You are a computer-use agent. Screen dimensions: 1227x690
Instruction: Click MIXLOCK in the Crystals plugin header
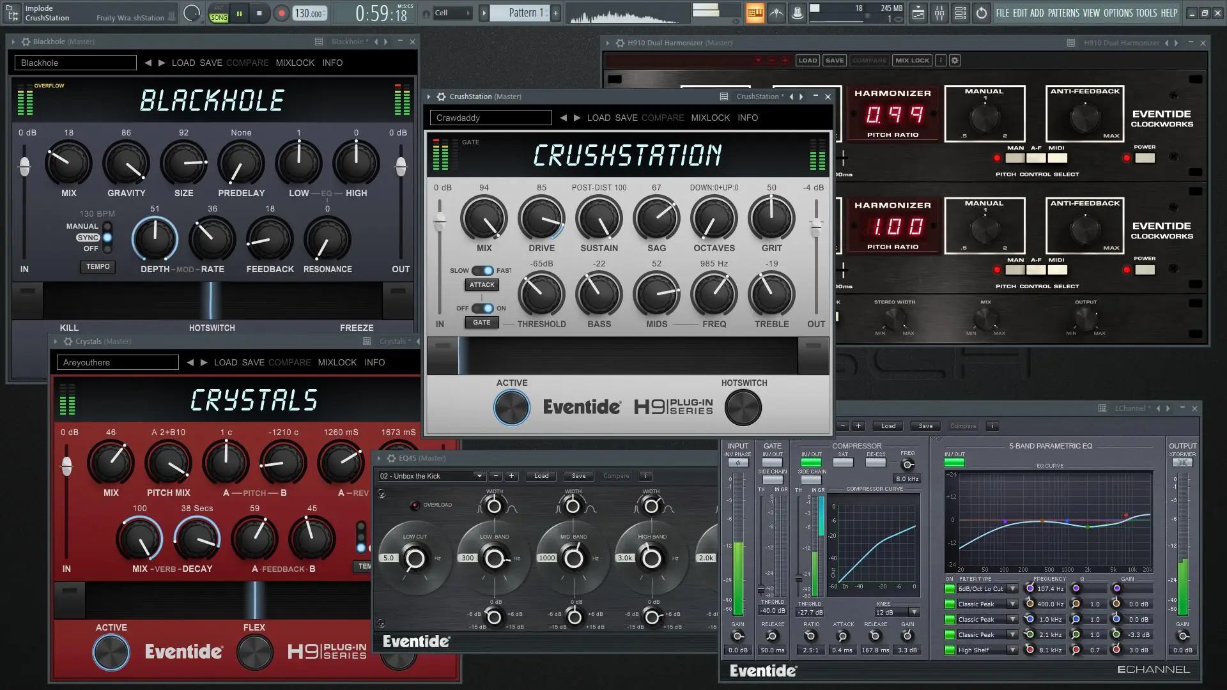(x=337, y=362)
